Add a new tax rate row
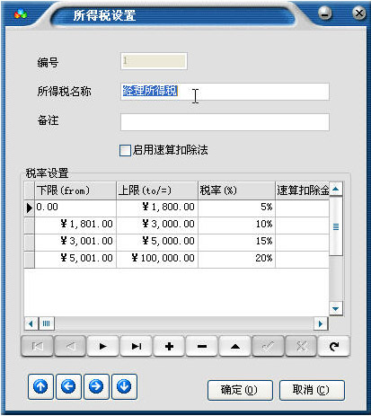 (169, 346)
